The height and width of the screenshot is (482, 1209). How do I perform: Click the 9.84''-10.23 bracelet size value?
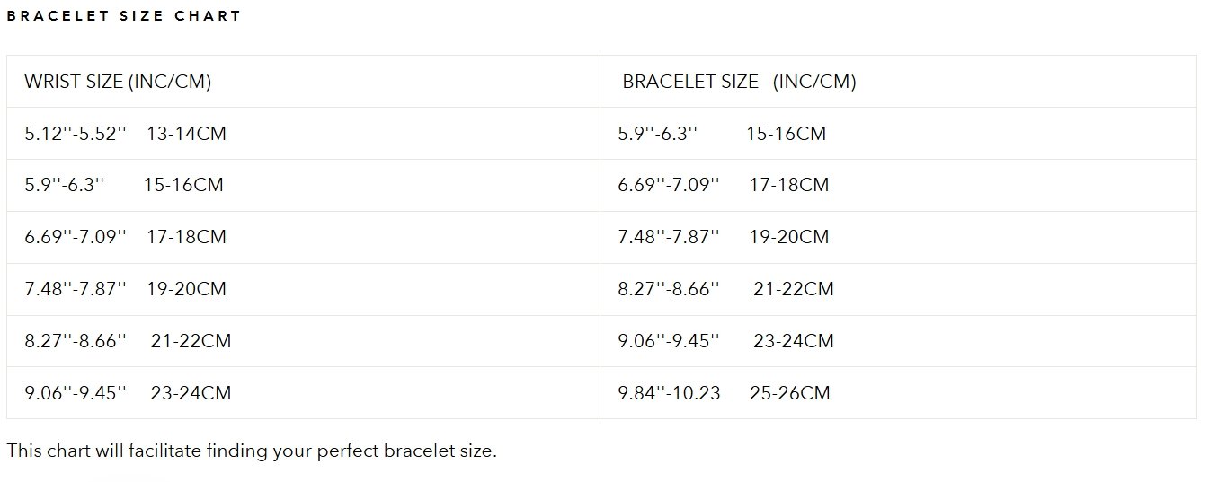[669, 394]
